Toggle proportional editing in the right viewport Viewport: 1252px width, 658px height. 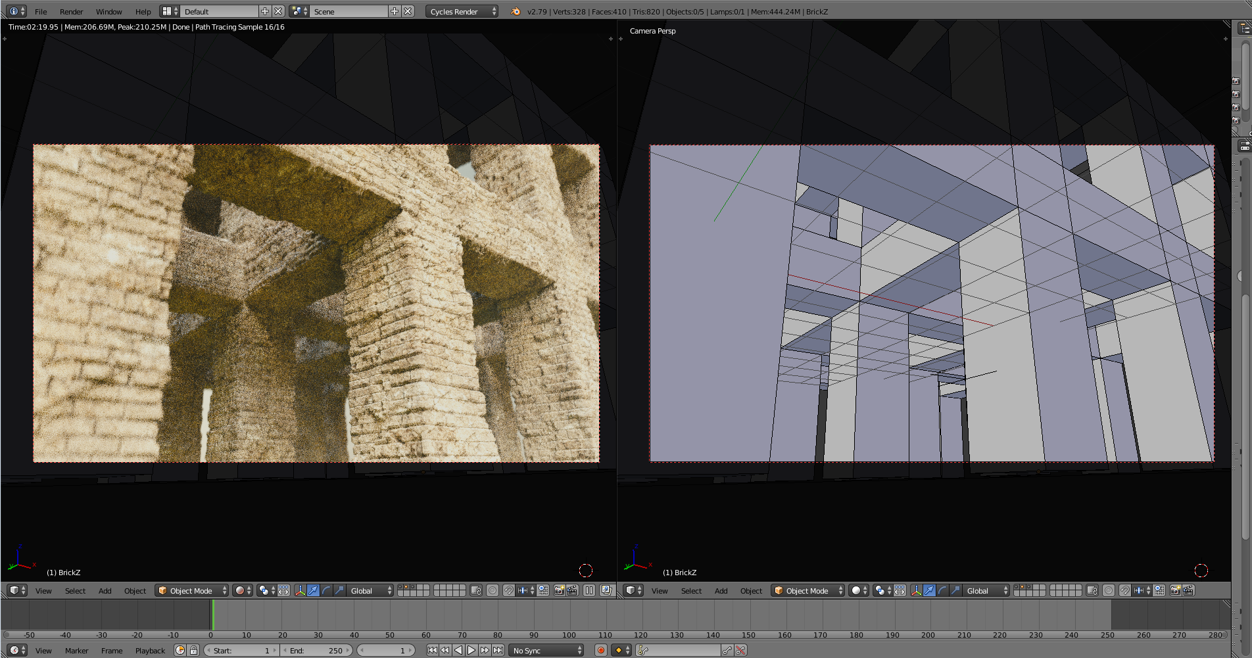coord(1108,590)
